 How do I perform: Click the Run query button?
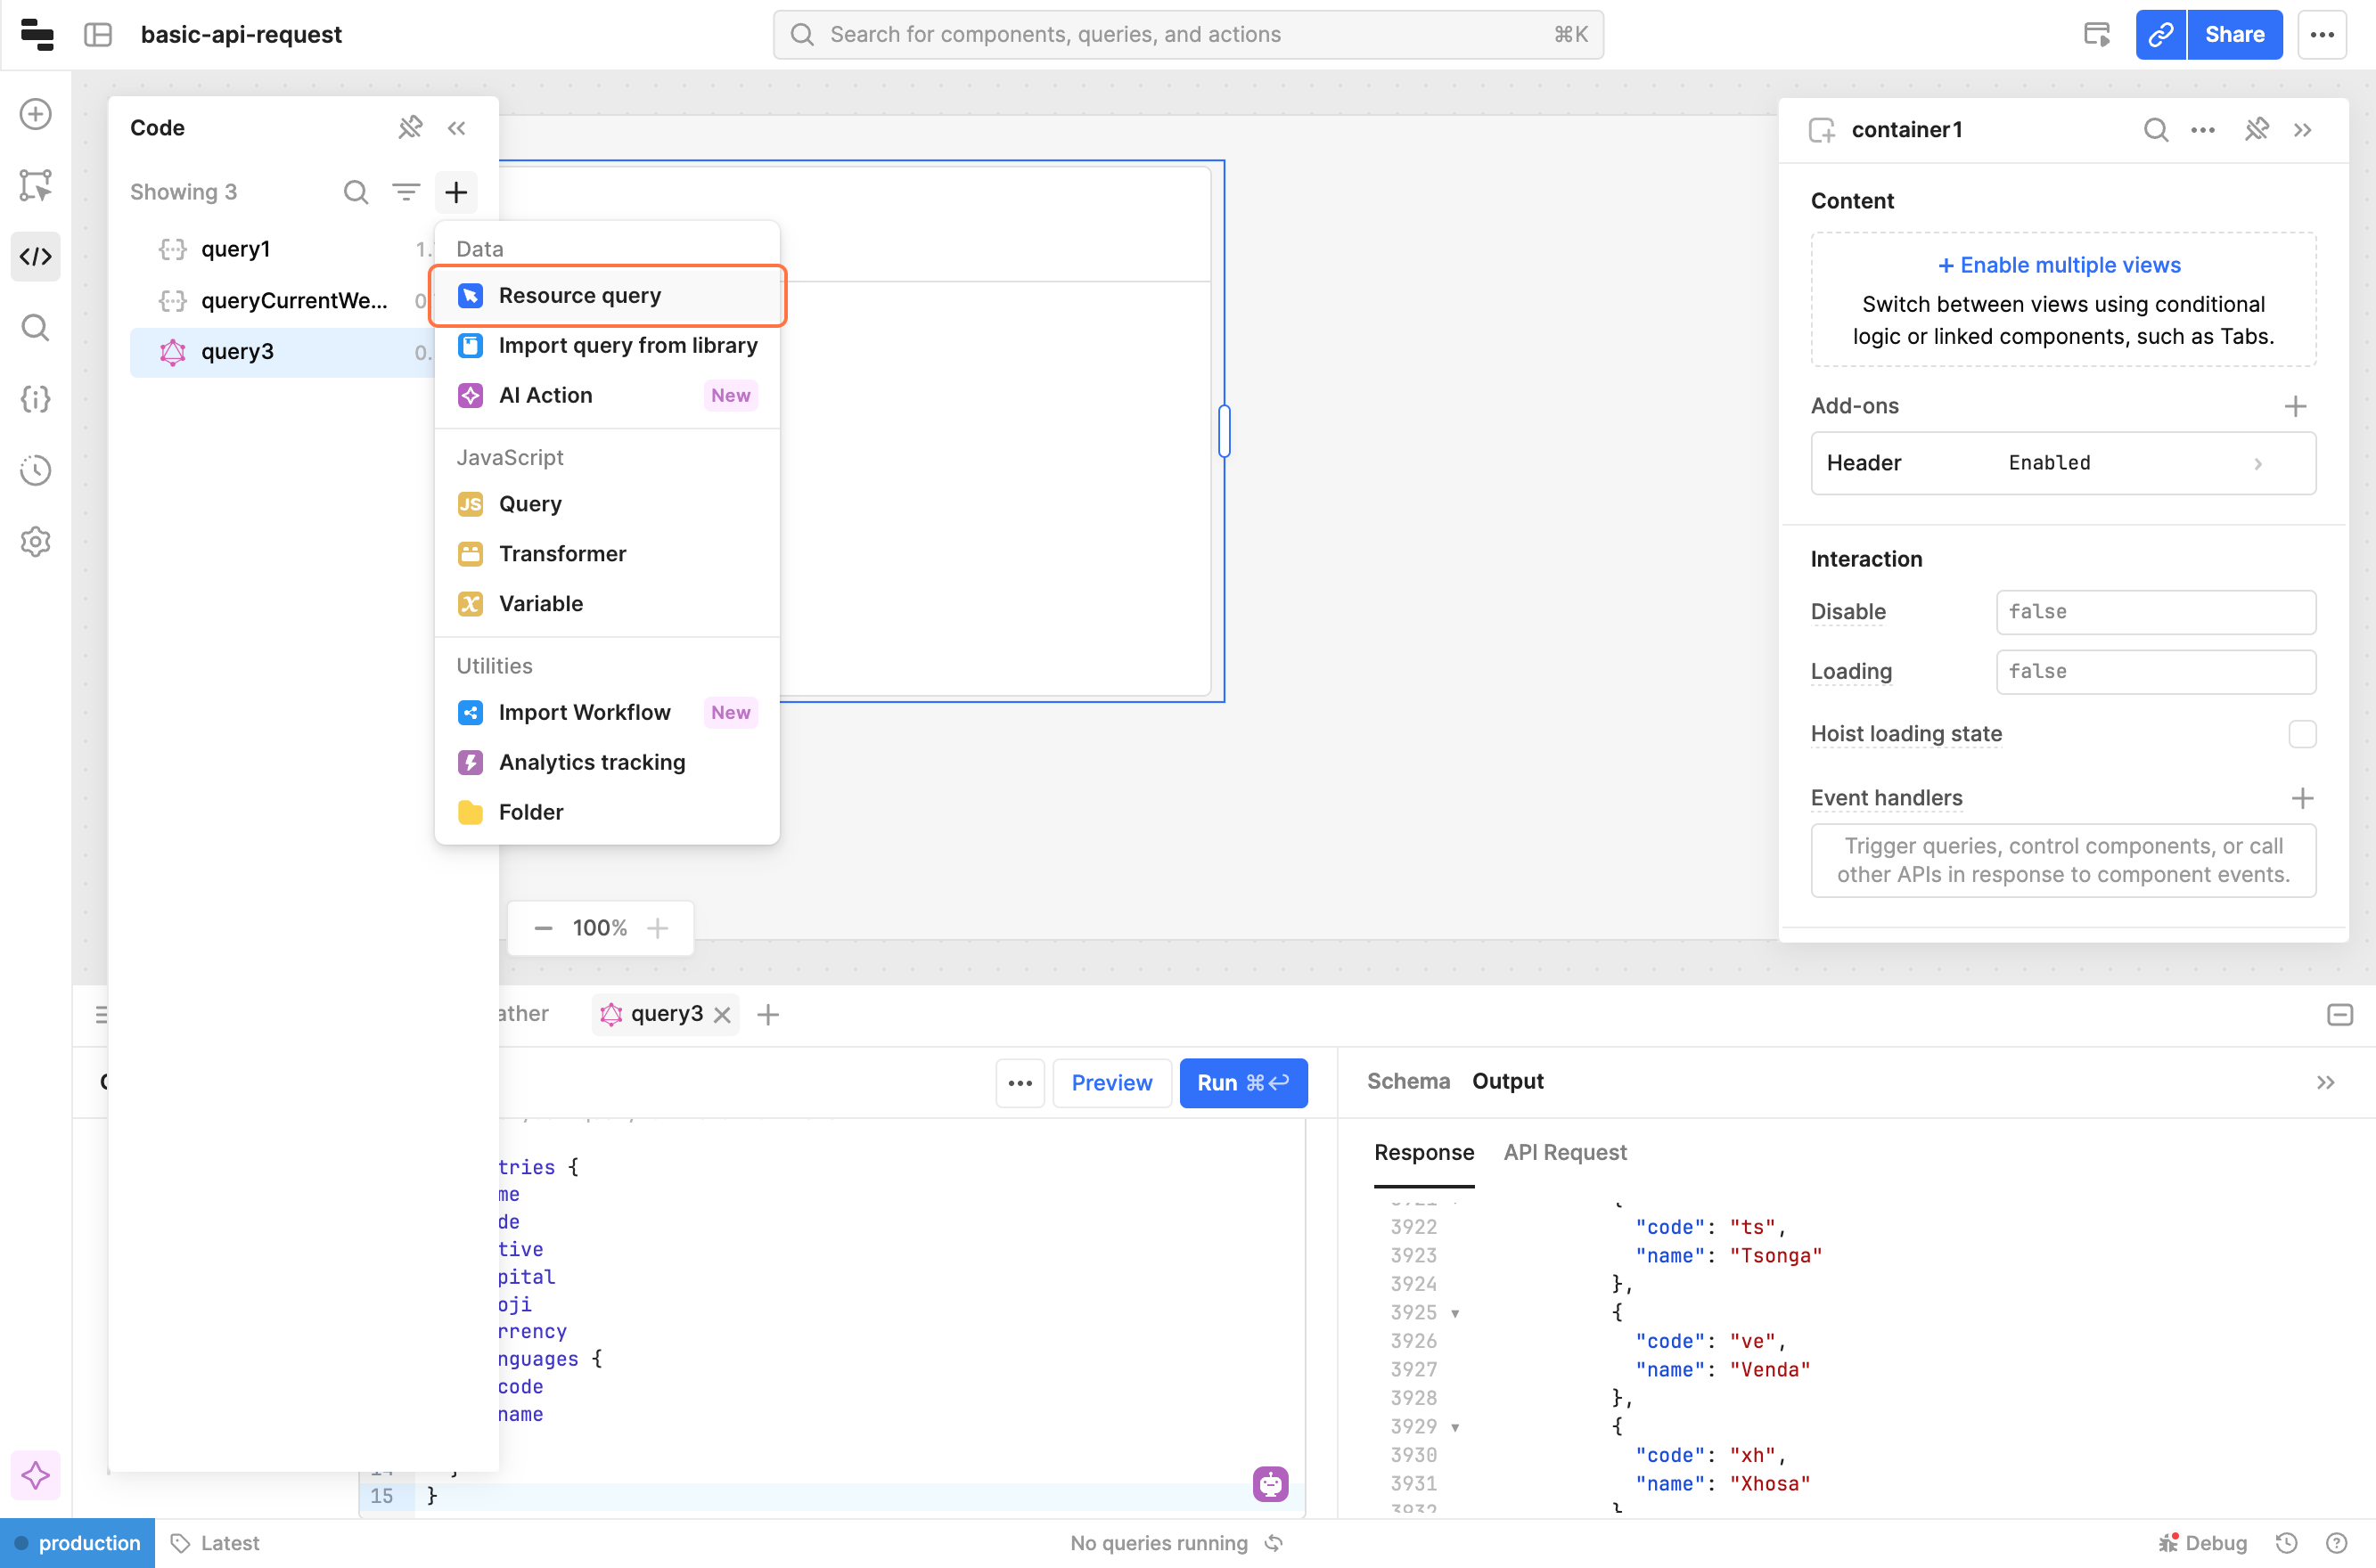(x=1242, y=1083)
